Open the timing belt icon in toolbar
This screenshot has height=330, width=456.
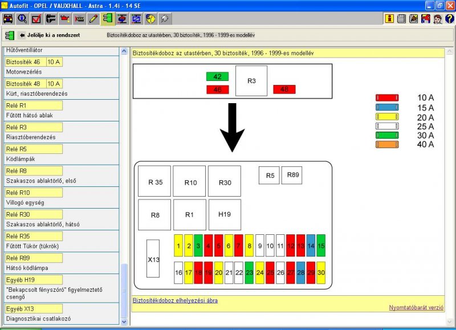click(79, 19)
